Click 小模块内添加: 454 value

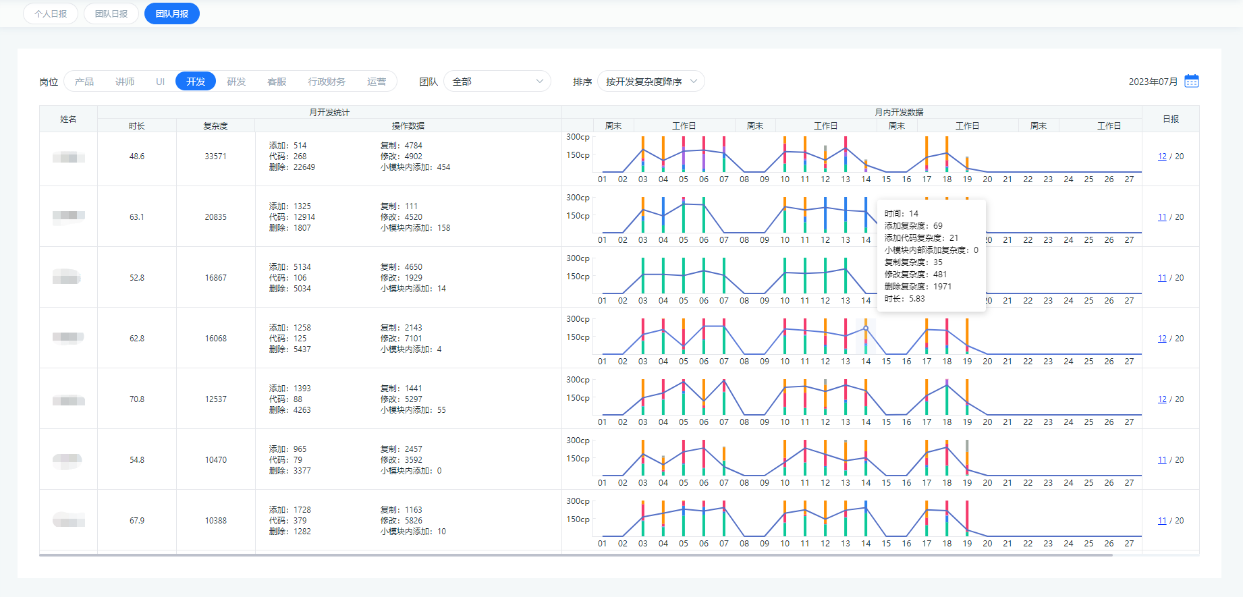point(415,167)
